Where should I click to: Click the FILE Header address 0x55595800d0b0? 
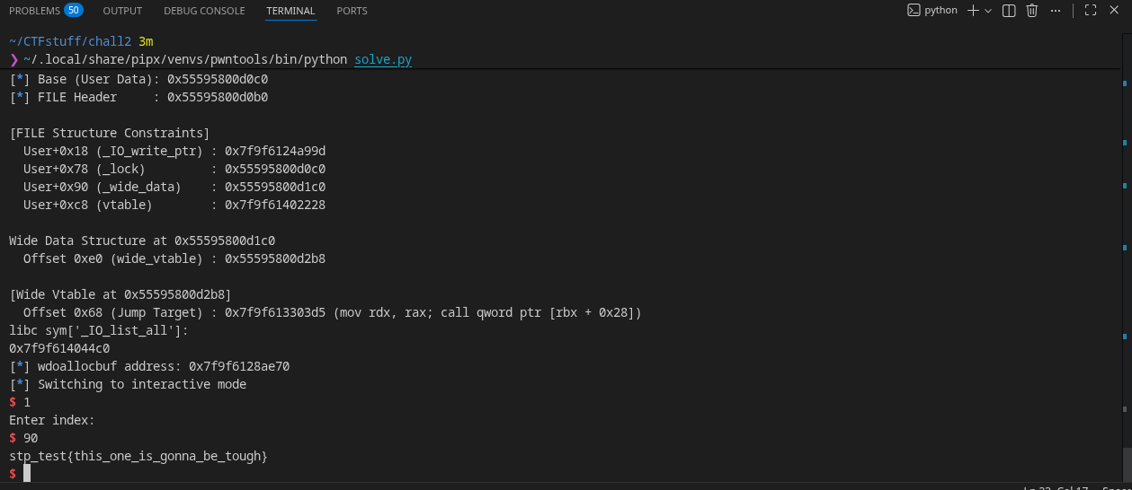click(218, 97)
